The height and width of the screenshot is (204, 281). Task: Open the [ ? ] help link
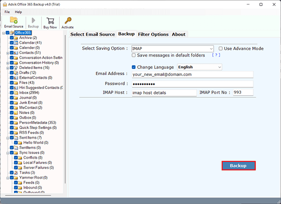[x=216, y=55]
